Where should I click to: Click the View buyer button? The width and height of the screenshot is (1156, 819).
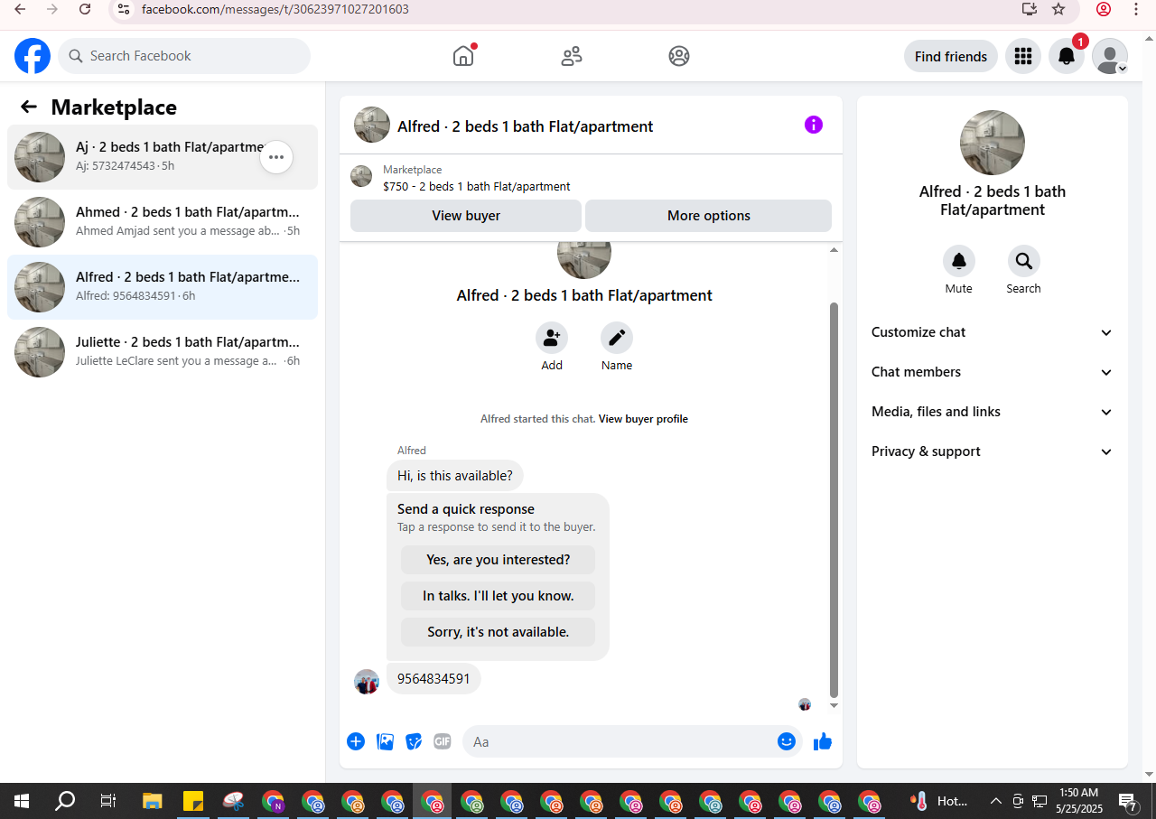coord(466,216)
